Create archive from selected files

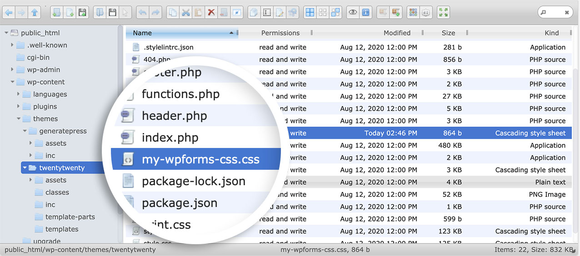click(395, 12)
